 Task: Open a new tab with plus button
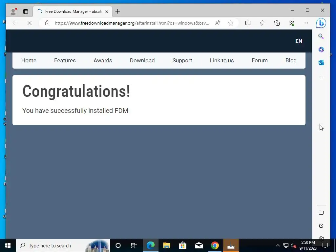click(118, 11)
